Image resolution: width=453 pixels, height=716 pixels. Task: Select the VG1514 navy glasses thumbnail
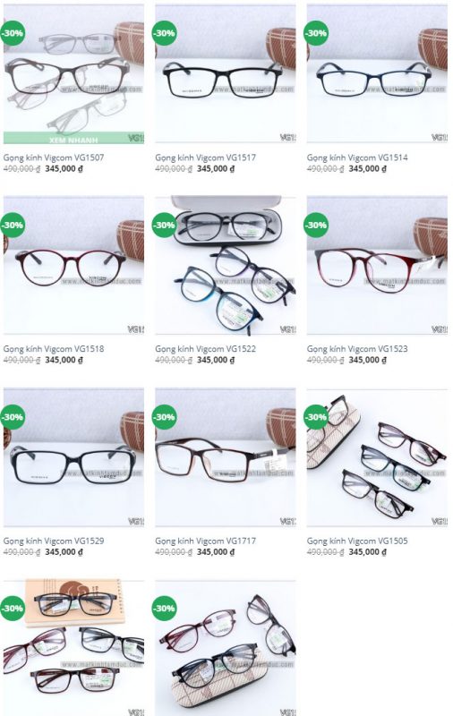(377, 73)
